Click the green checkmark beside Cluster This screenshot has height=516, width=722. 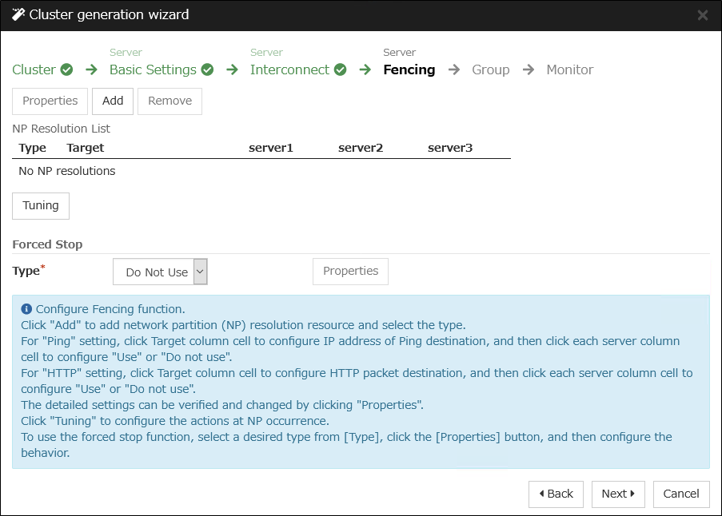point(66,69)
